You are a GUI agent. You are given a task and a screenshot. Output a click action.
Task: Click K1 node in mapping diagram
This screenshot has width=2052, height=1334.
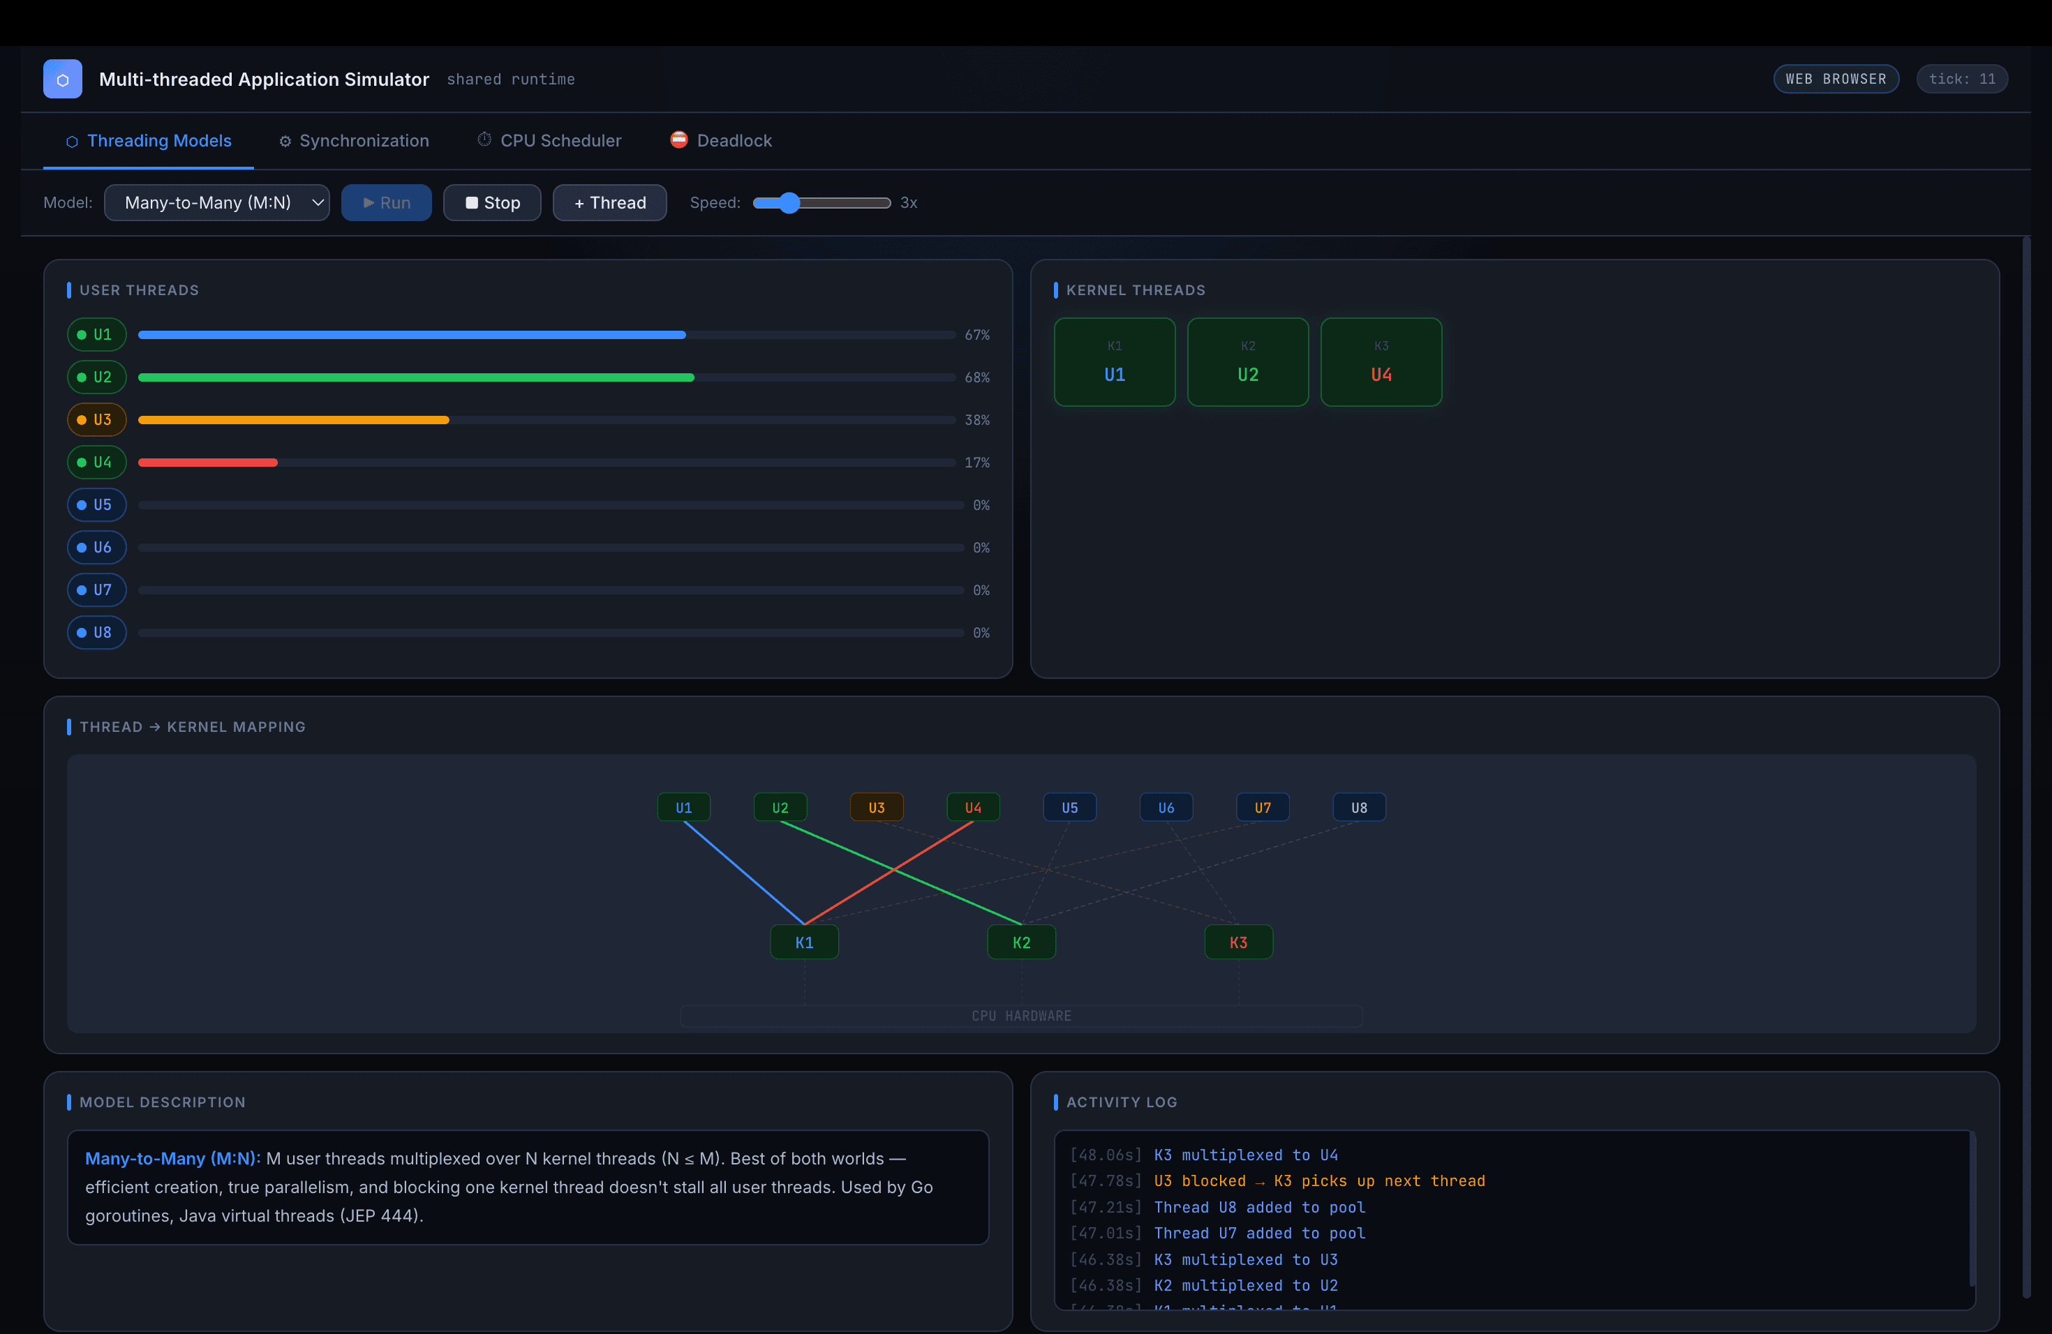pyautogui.click(x=805, y=942)
